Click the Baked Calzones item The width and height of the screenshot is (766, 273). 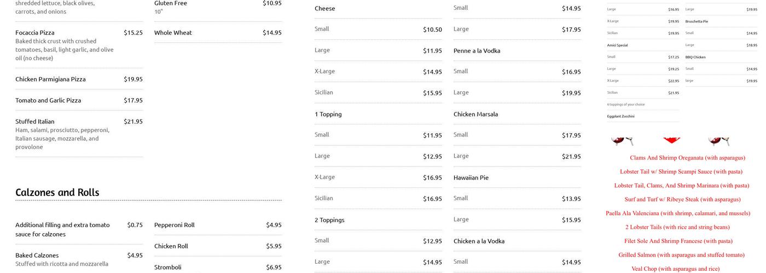click(x=37, y=256)
